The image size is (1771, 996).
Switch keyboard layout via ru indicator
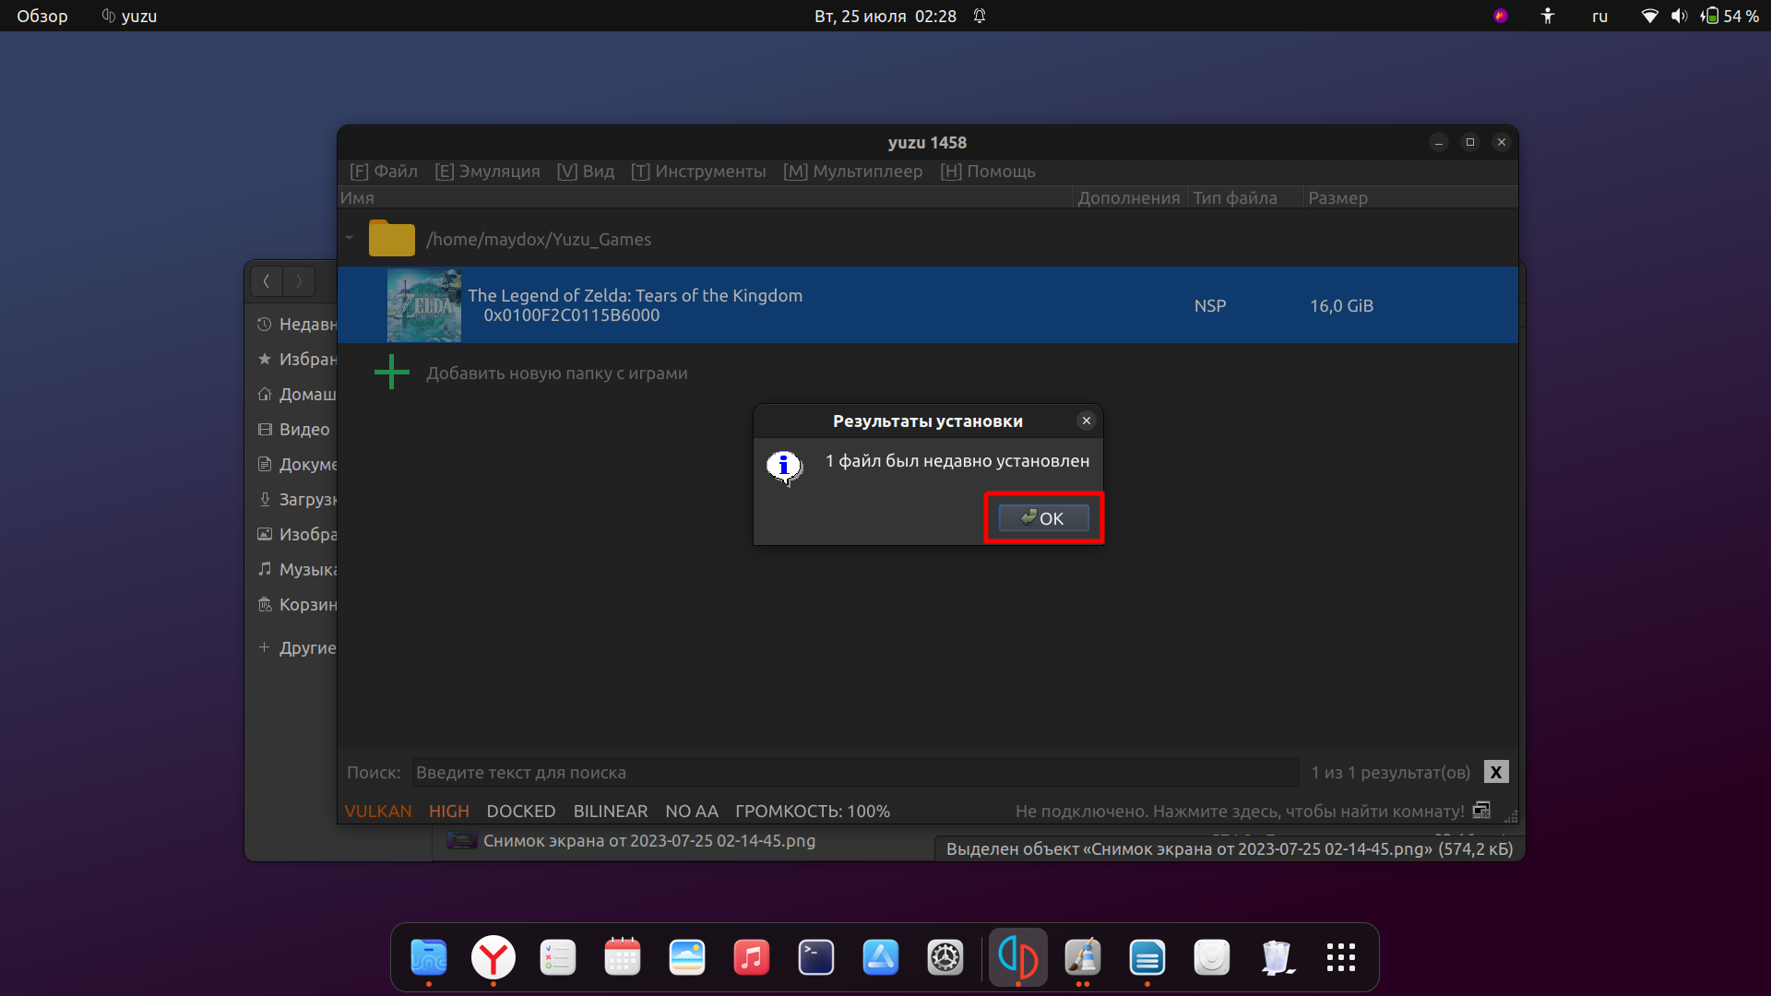click(1599, 16)
